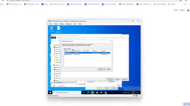Open Google Finance bookmark

click(x=57, y=4)
